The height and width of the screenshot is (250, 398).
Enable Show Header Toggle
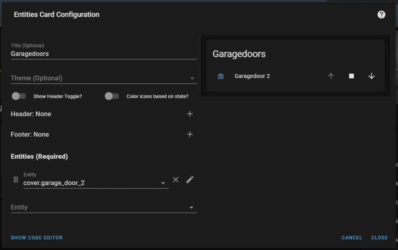pos(19,96)
